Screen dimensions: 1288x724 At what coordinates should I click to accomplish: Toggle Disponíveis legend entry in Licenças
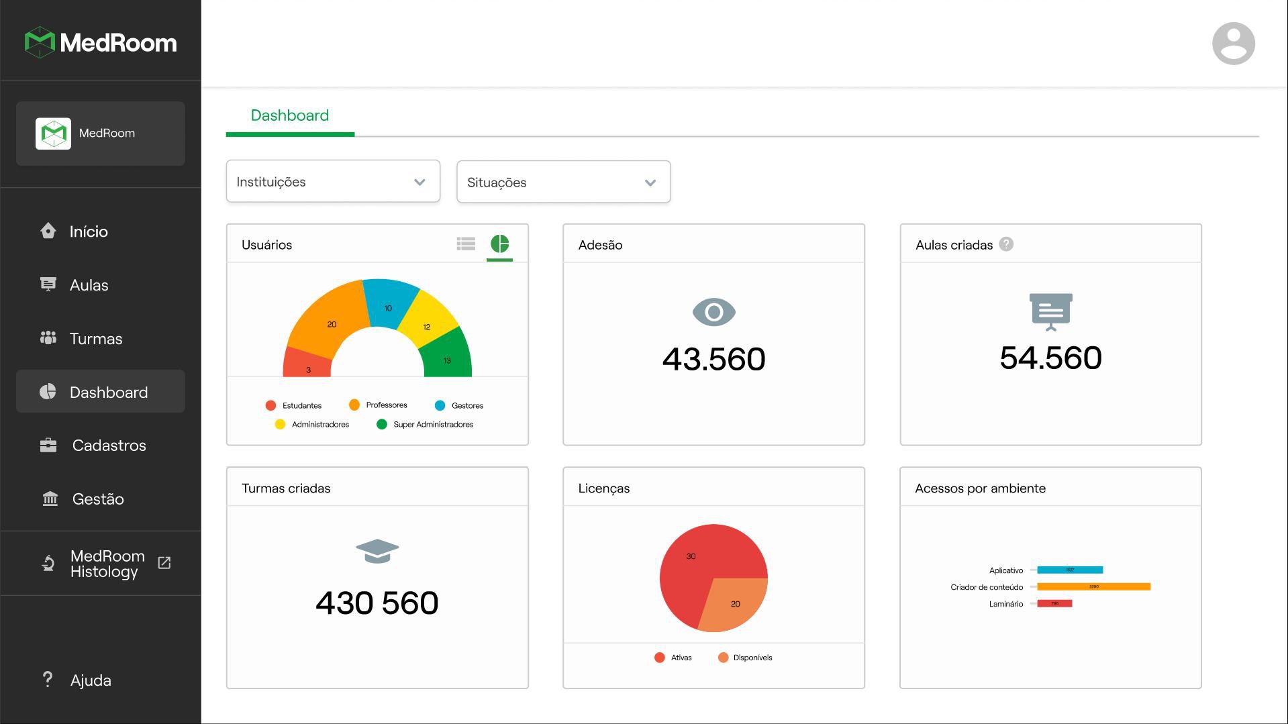(745, 658)
